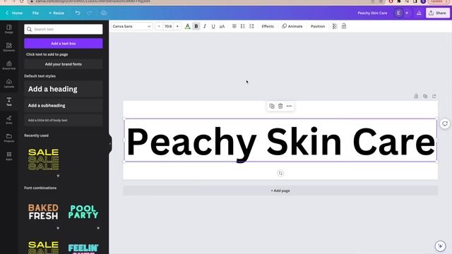Open the Canva Sans font dropdown

point(132,26)
